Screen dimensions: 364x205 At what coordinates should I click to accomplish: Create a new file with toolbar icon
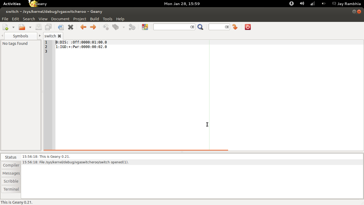point(5,27)
